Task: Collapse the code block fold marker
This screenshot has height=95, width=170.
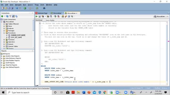Action: [40, 23]
